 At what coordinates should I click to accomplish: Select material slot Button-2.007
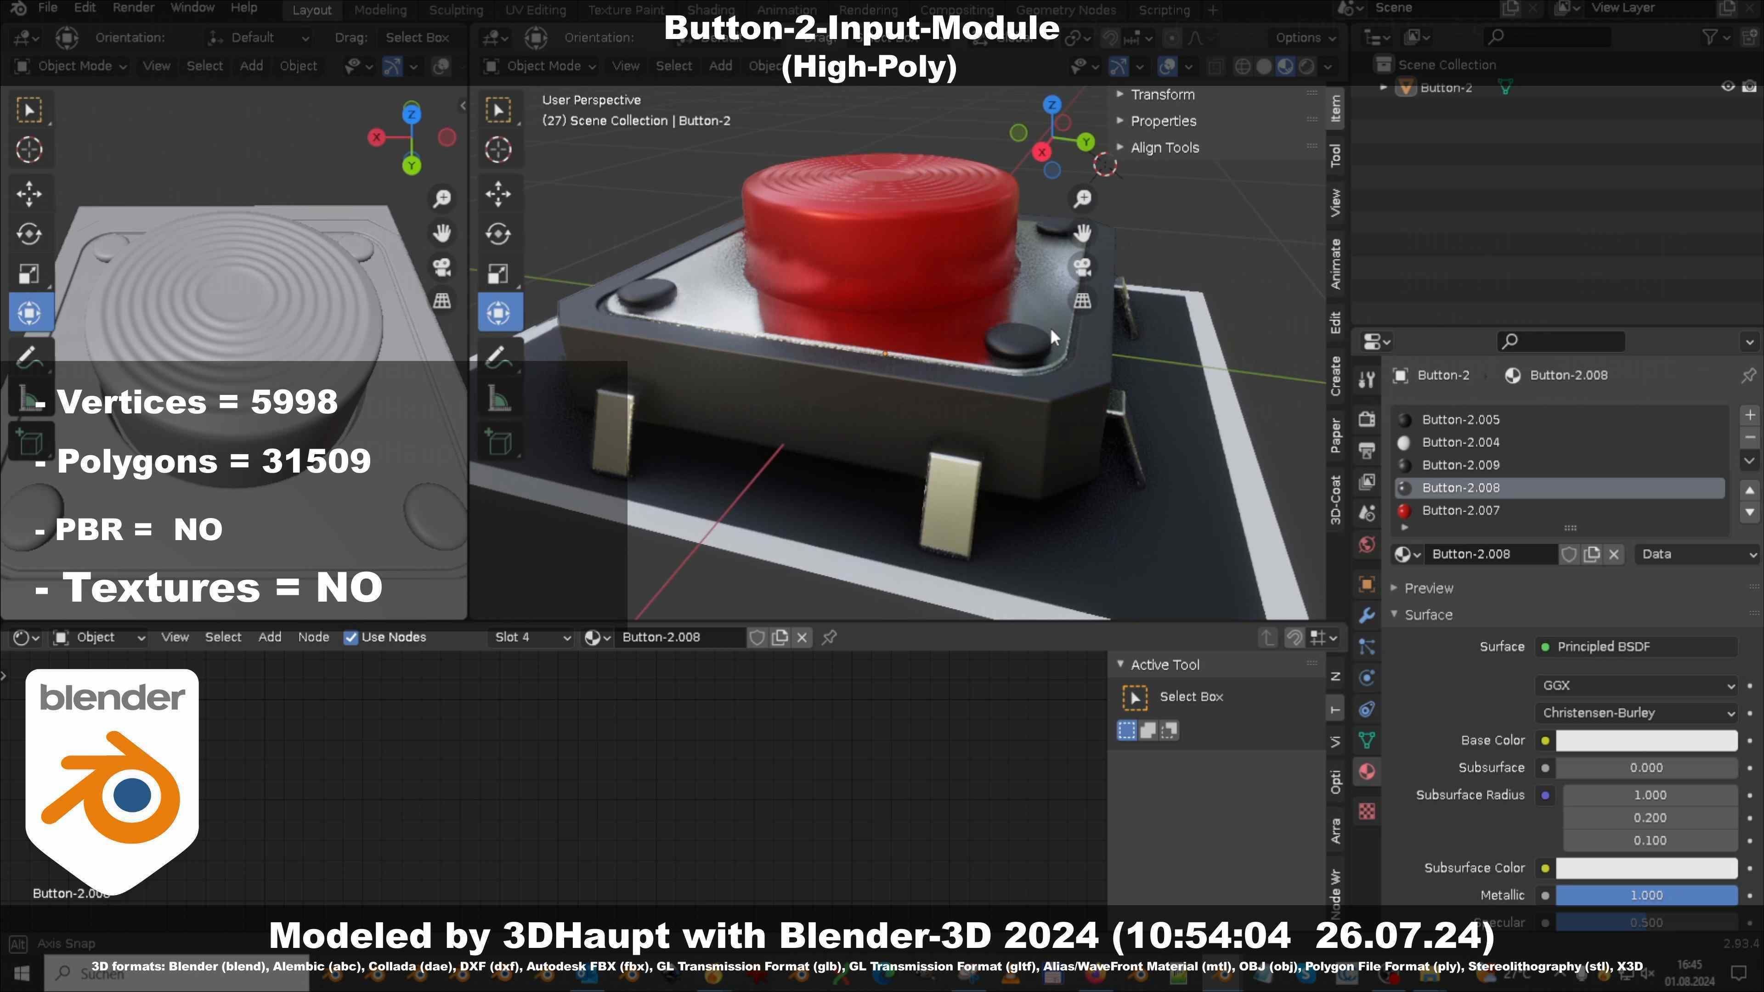pos(1559,511)
